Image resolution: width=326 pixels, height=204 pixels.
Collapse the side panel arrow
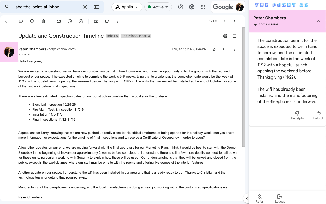tap(247, 198)
